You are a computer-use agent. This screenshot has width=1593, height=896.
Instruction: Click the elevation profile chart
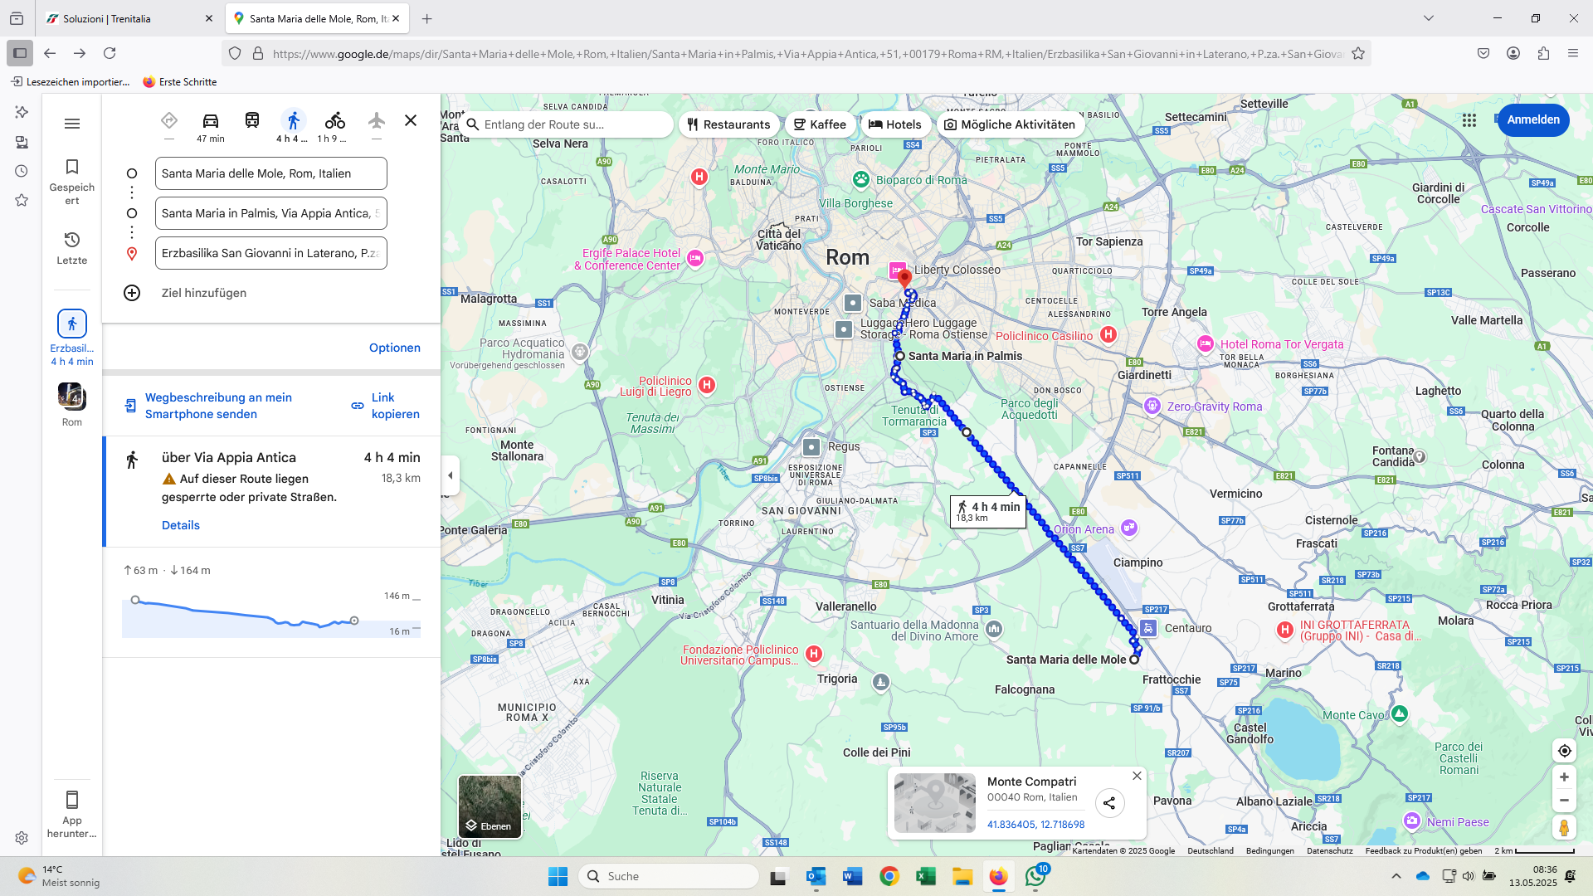click(271, 616)
